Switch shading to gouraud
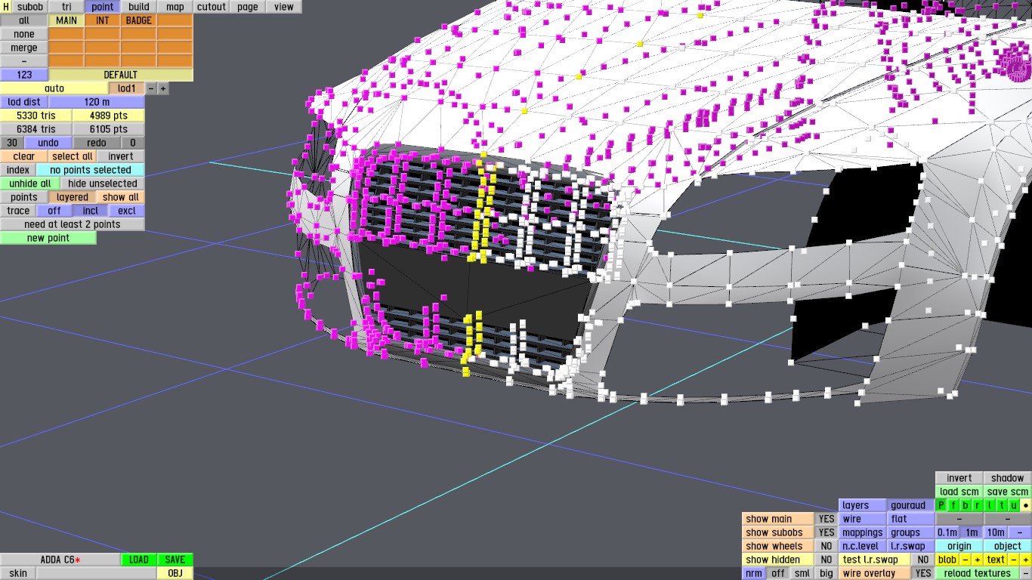The image size is (1032, 580). 911,505
